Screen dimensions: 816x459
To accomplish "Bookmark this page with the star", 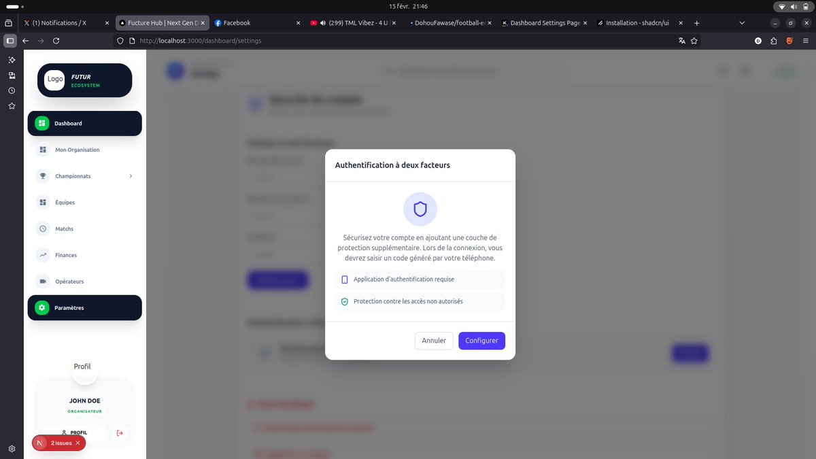I will (x=694, y=41).
